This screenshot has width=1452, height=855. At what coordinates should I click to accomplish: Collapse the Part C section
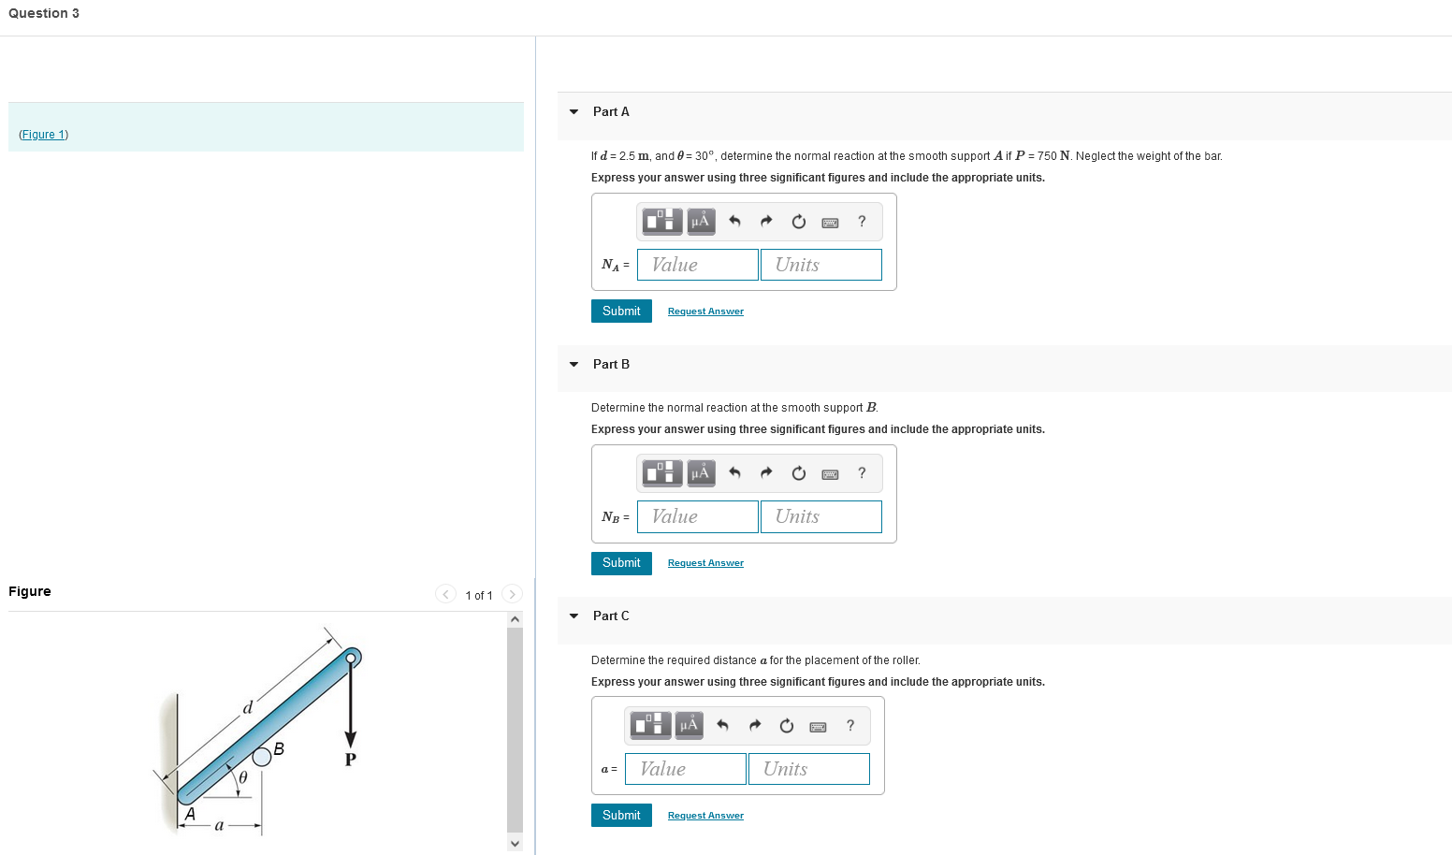click(x=574, y=616)
